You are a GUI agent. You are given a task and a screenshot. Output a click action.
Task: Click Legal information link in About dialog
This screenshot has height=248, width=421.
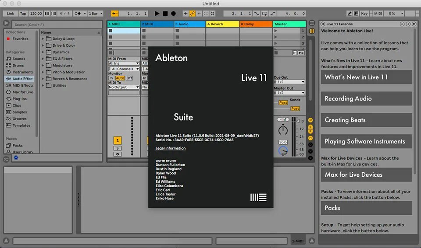click(x=171, y=148)
